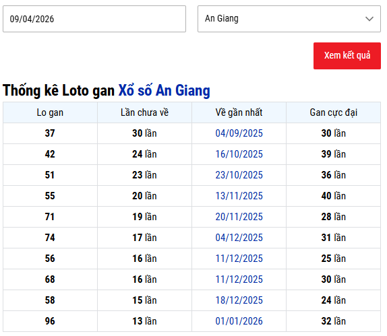Open the 04/09/2025 date link

[x=239, y=133]
